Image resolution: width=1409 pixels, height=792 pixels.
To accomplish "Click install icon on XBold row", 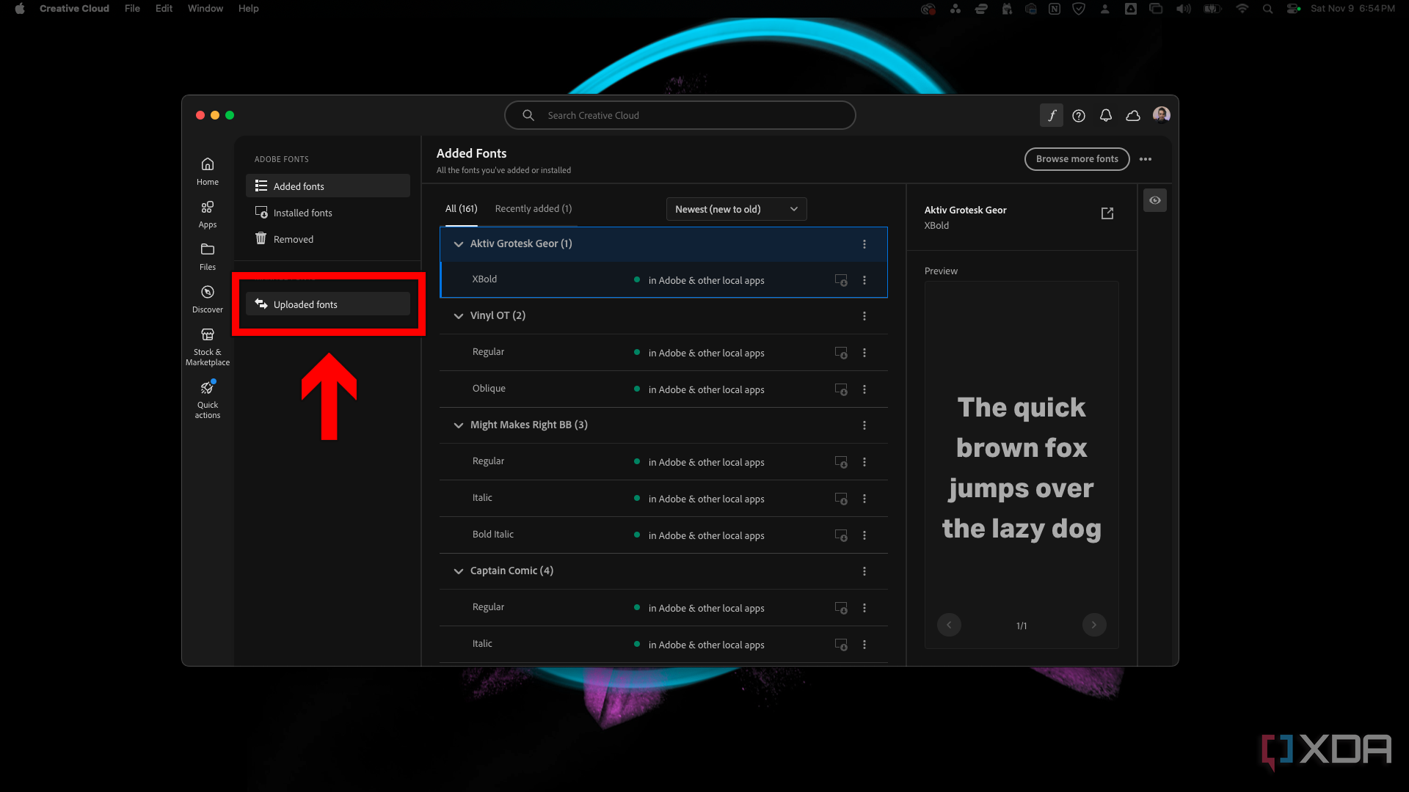I will pos(841,280).
